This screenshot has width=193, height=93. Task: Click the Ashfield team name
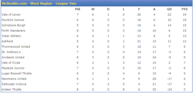(x=7, y=41)
